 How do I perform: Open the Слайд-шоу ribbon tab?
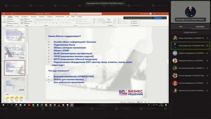coord(50,17)
